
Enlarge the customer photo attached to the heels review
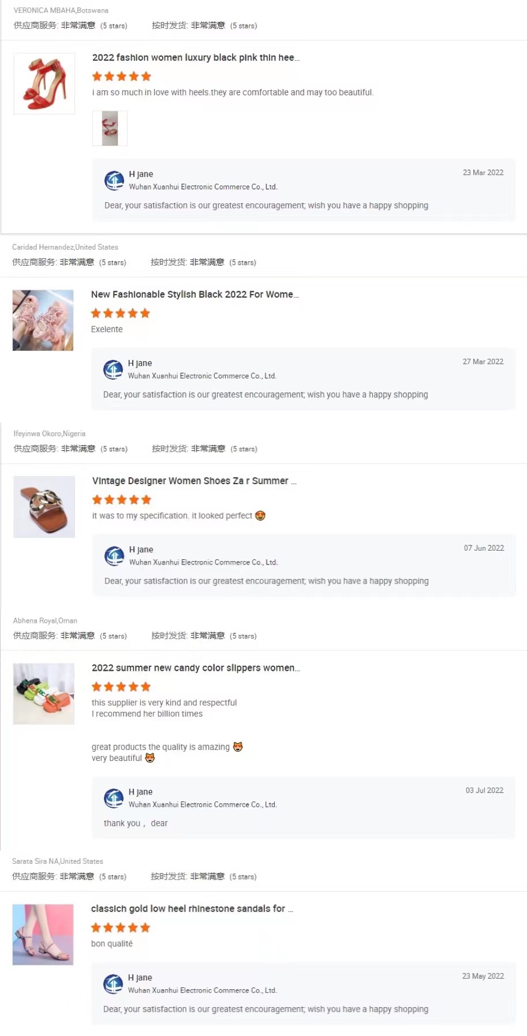[x=110, y=128]
